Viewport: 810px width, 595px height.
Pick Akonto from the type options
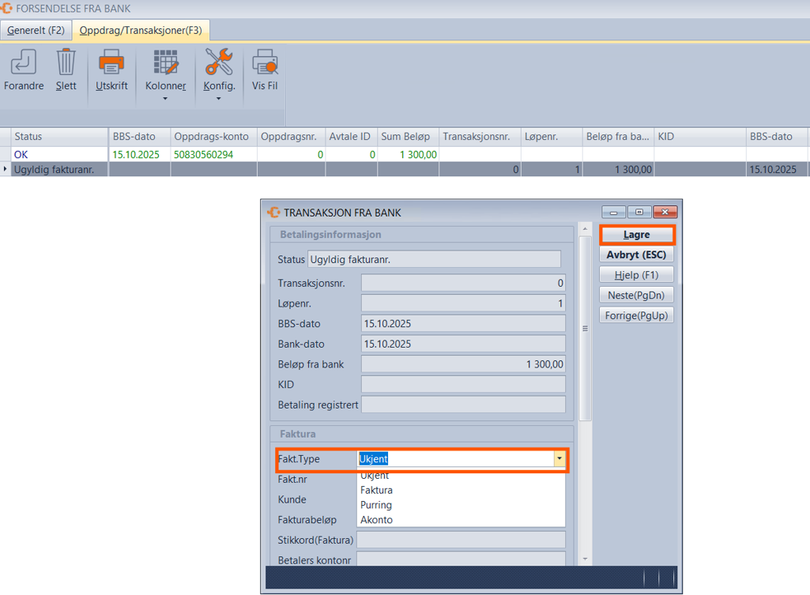coord(376,520)
